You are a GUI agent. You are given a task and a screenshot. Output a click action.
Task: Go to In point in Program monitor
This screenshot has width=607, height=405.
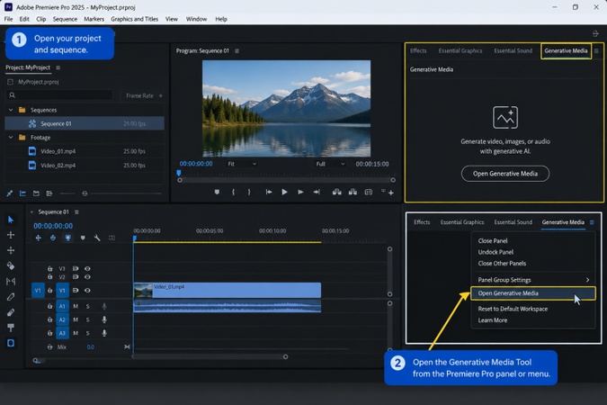click(268, 192)
